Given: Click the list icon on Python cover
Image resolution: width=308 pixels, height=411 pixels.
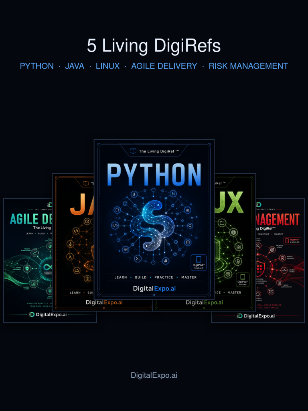Looking at the screenshot, I should [x=187, y=210].
